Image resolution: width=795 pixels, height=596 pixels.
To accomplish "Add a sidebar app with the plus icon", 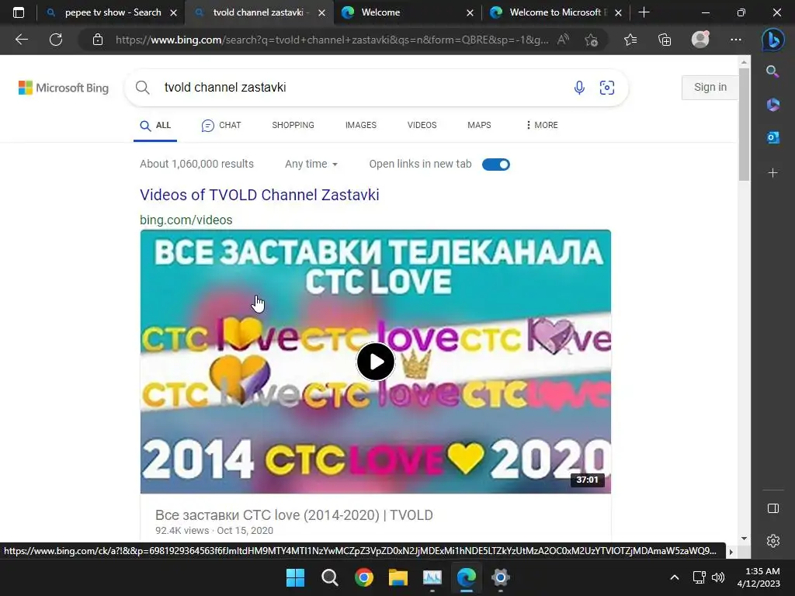I will [x=772, y=173].
